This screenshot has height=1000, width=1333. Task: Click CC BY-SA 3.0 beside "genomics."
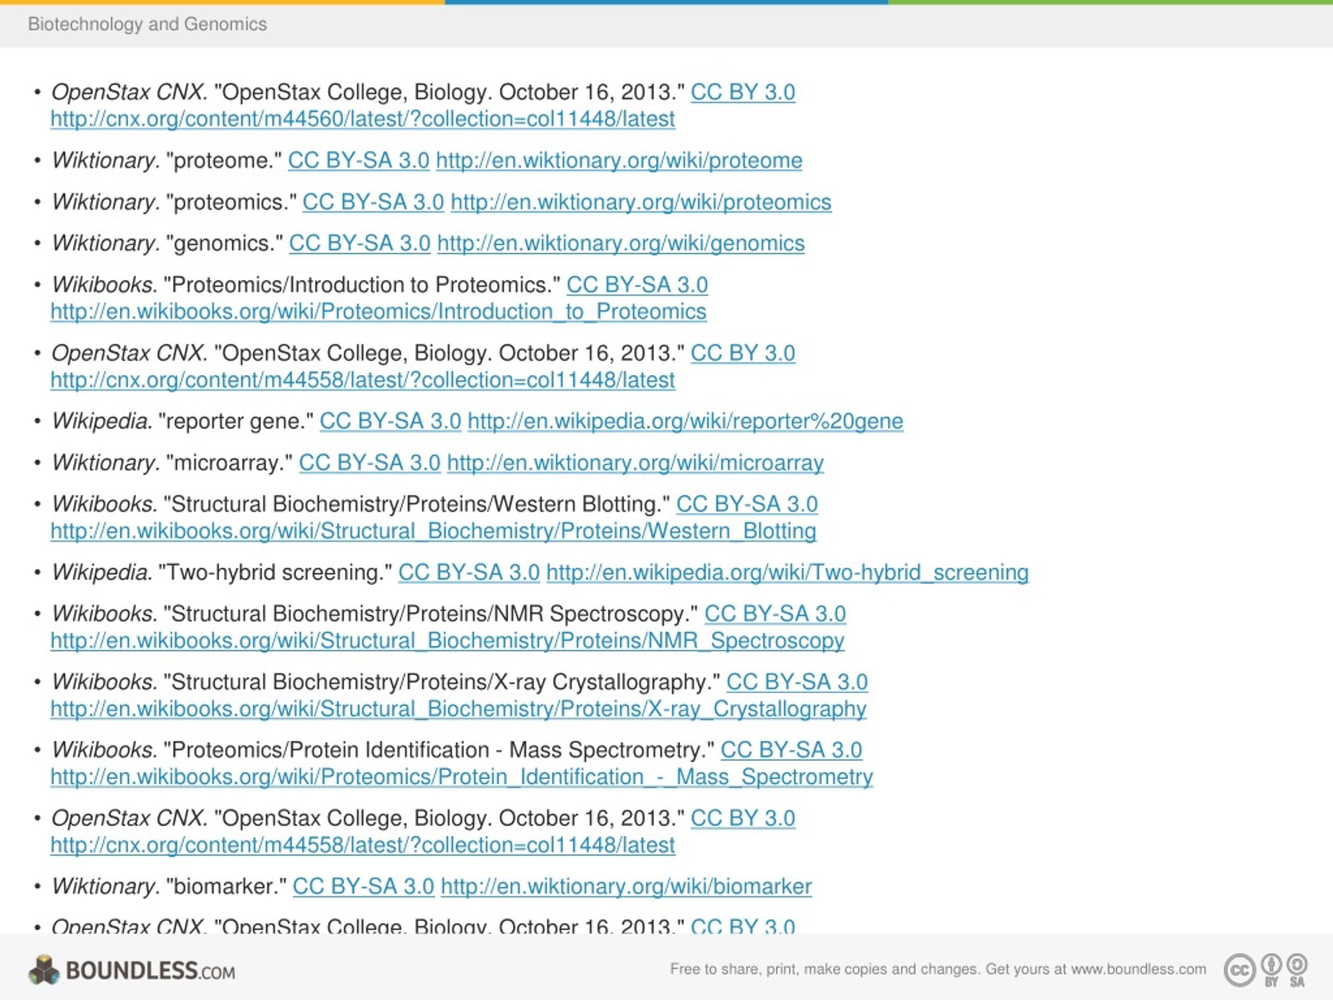(360, 244)
